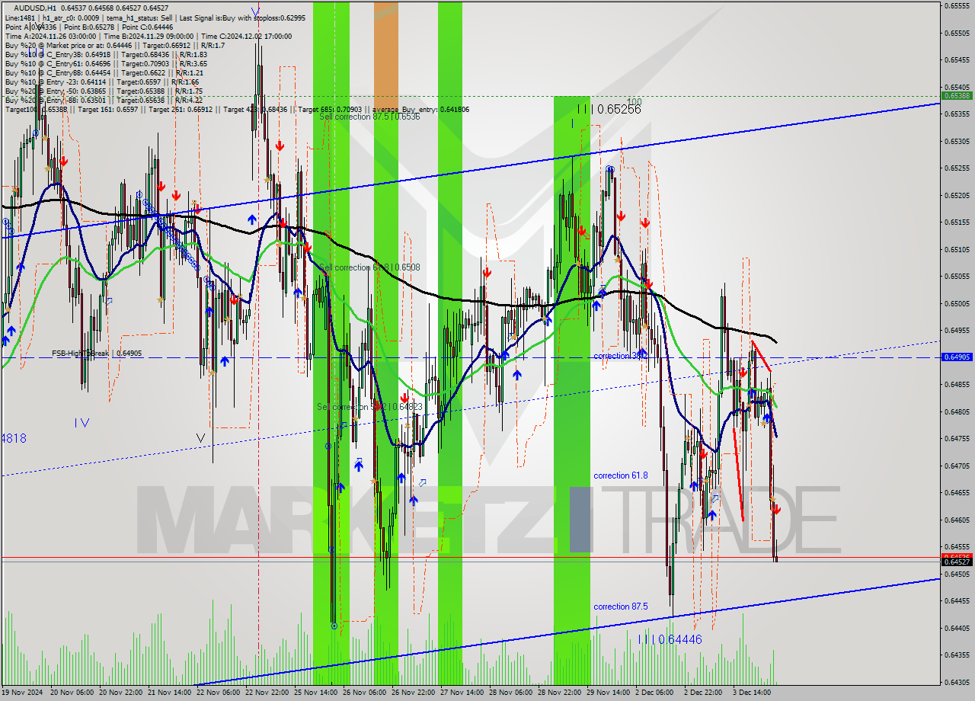
Task: Click the AUDUSD,H1 chart title
Action: 35,8
